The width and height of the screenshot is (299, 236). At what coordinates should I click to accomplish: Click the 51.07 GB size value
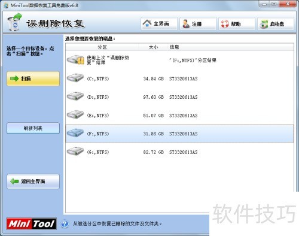pyautogui.click(x=153, y=116)
